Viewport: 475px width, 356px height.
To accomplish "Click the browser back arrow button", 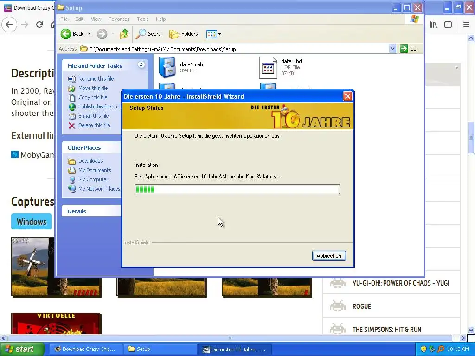I will (x=9, y=25).
